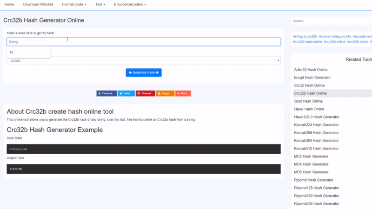The image size is (372, 209).
Task: Share page via Twitter button
Action: click(x=126, y=93)
